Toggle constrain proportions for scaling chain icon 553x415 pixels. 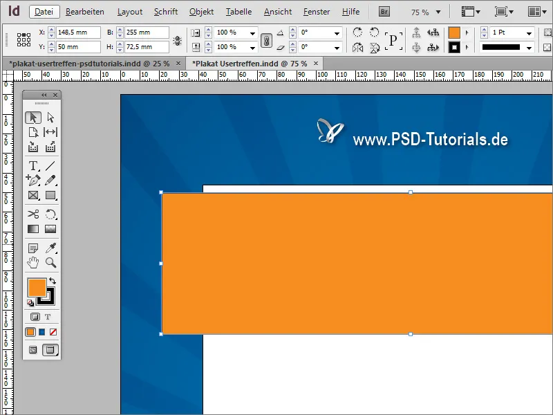click(266, 40)
